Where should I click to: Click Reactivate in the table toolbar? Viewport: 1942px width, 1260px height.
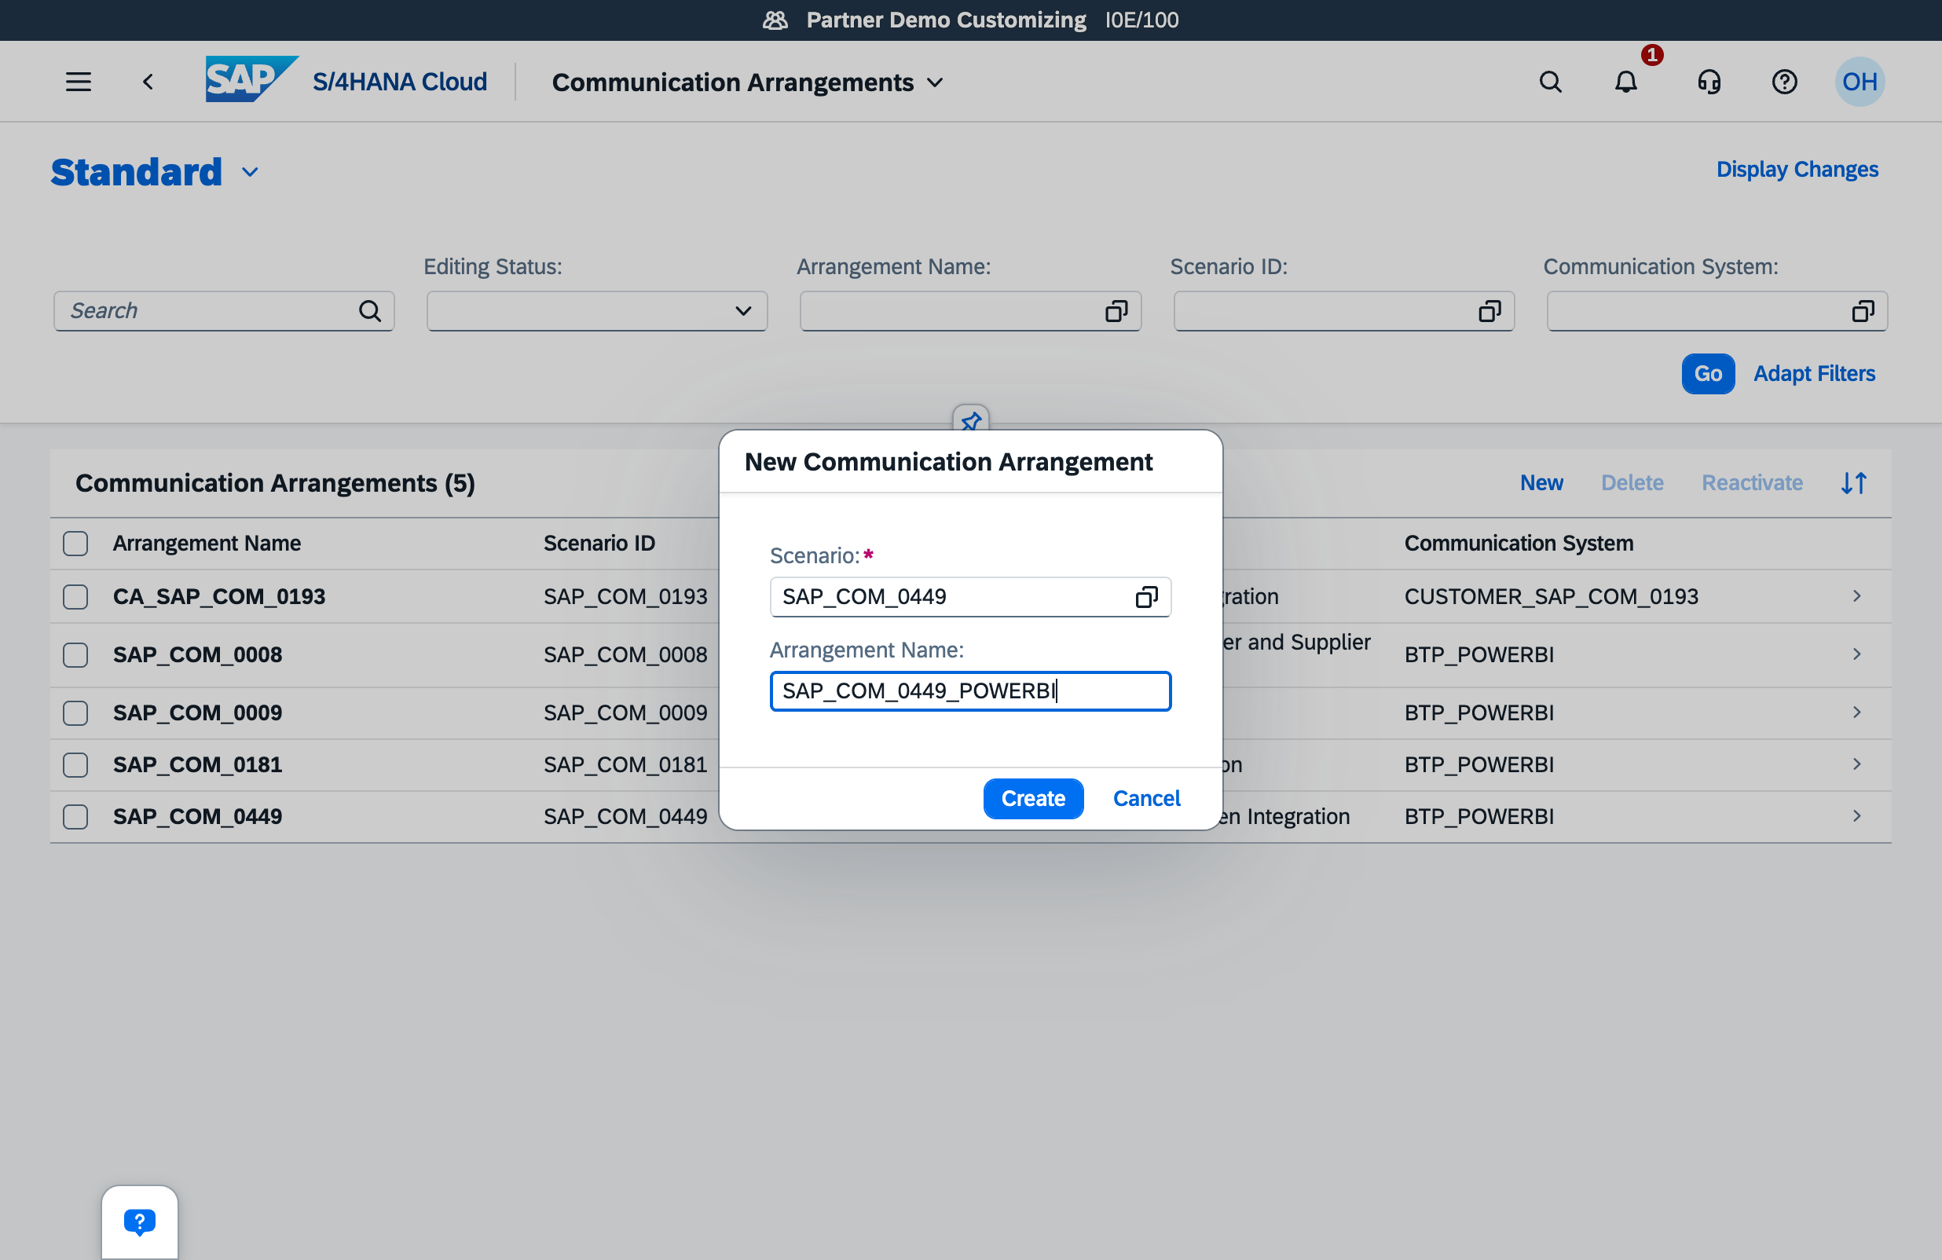tap(1752, 483)
